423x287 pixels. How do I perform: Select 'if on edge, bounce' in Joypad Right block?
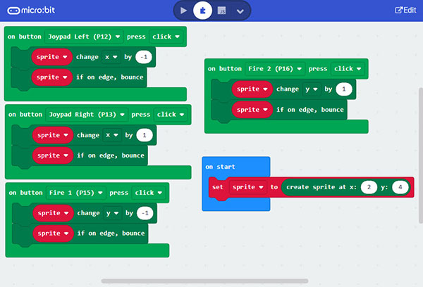tap(109, 154)
